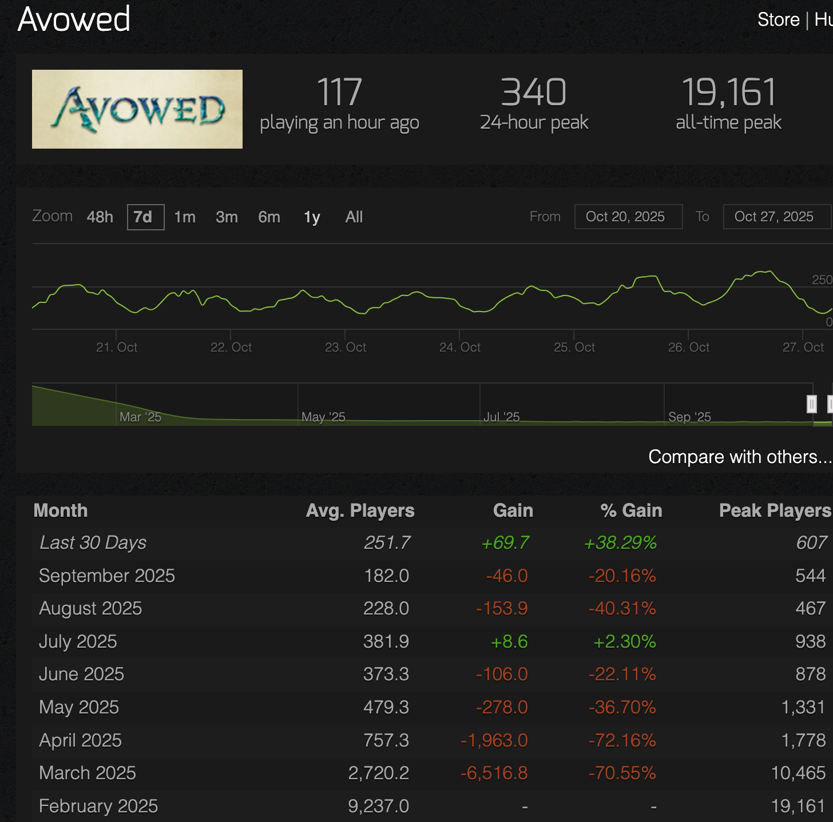Select the June 2025 row label

[x=81, y=674]
